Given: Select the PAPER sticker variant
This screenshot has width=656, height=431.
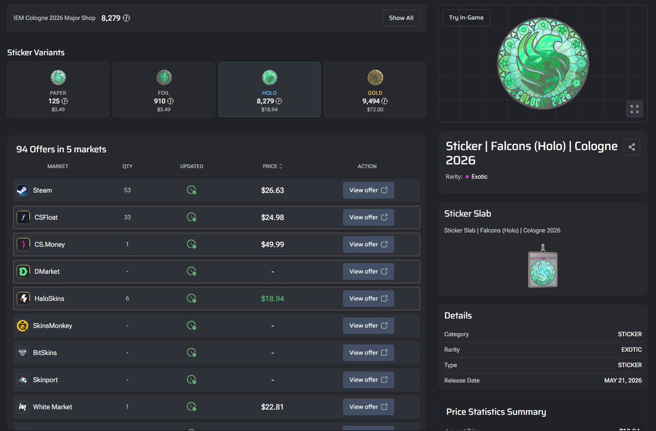Looking at the screenshot, I should pyautogui.click(x=58, y=90).
